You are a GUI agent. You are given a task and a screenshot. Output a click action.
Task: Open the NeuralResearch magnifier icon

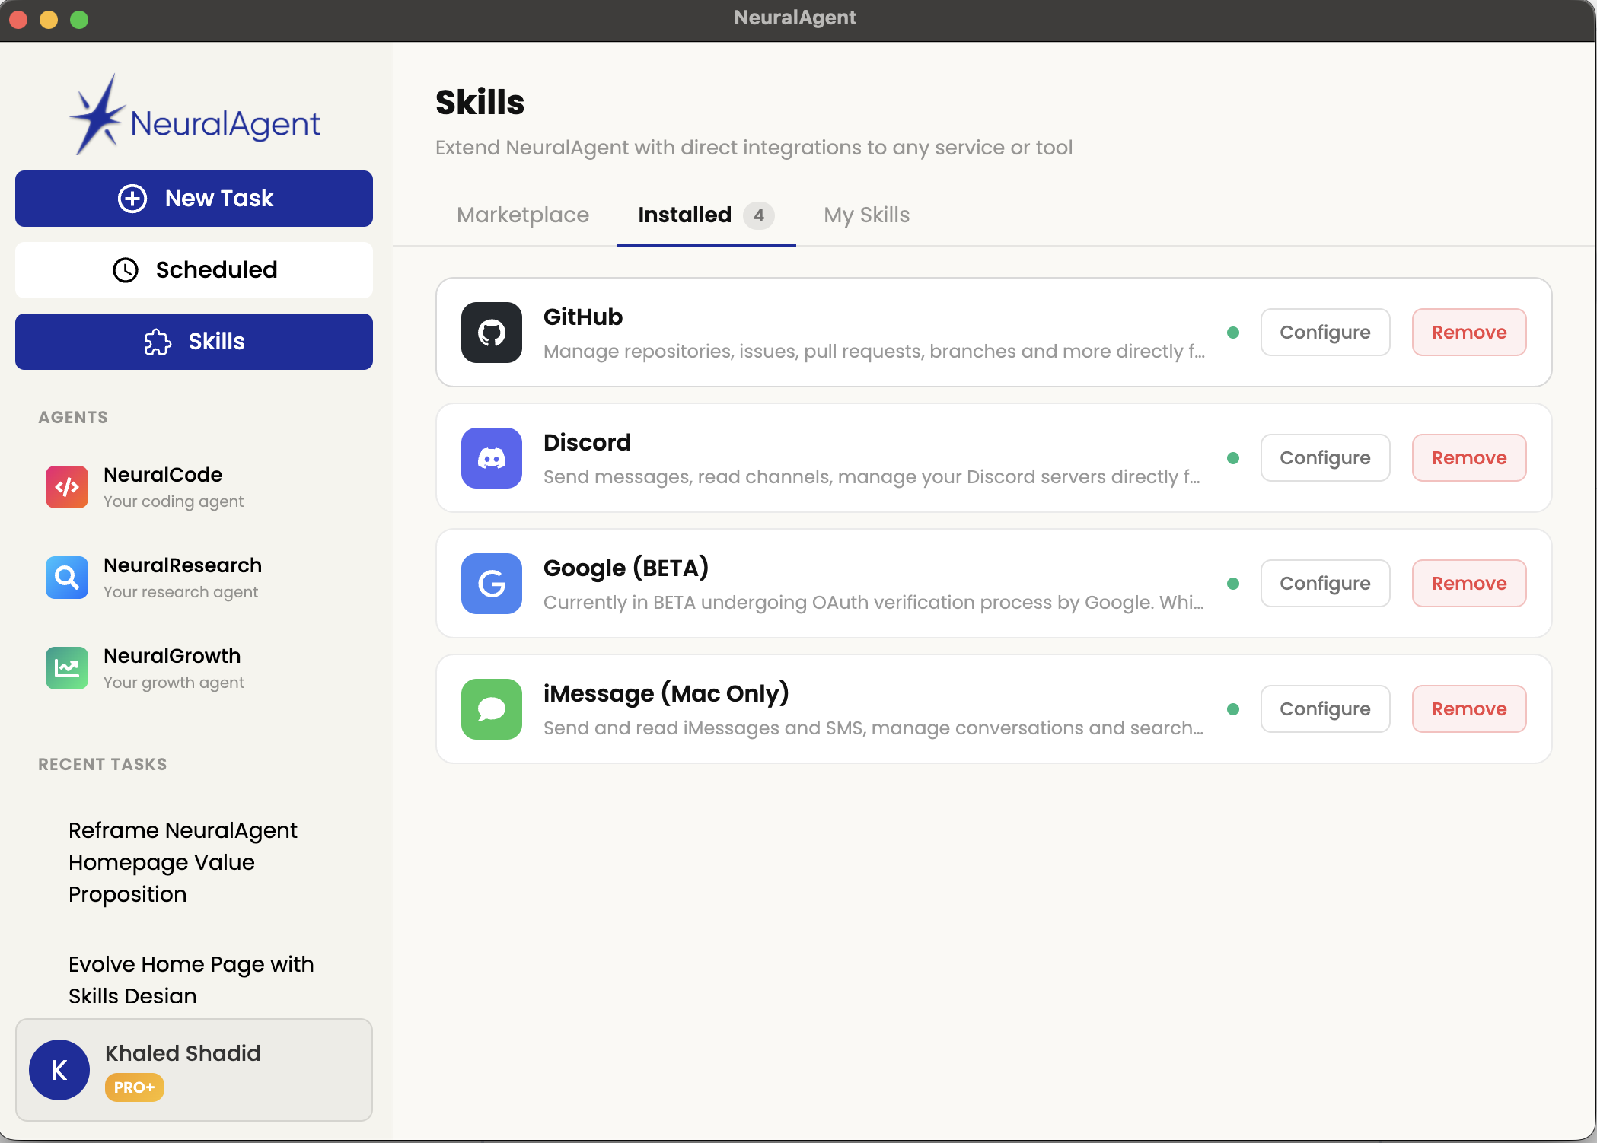67,578
